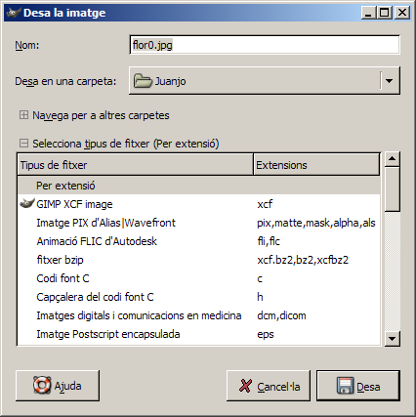Collapse Selecciona tipus de fitxer section
Viewport: 416px width, 417px height.
(23, 143)
